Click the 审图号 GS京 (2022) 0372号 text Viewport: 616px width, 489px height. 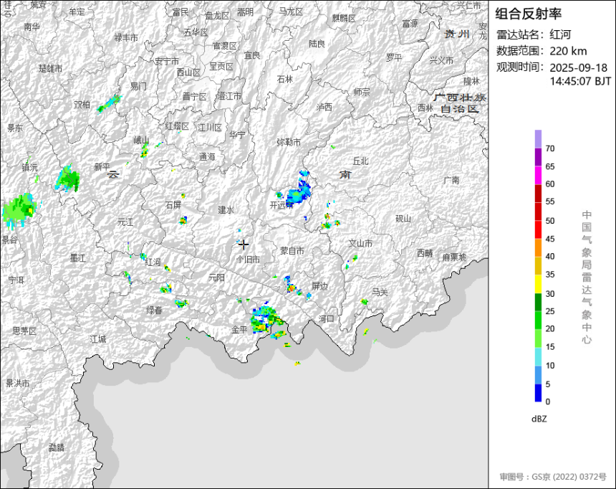point(553,476)
